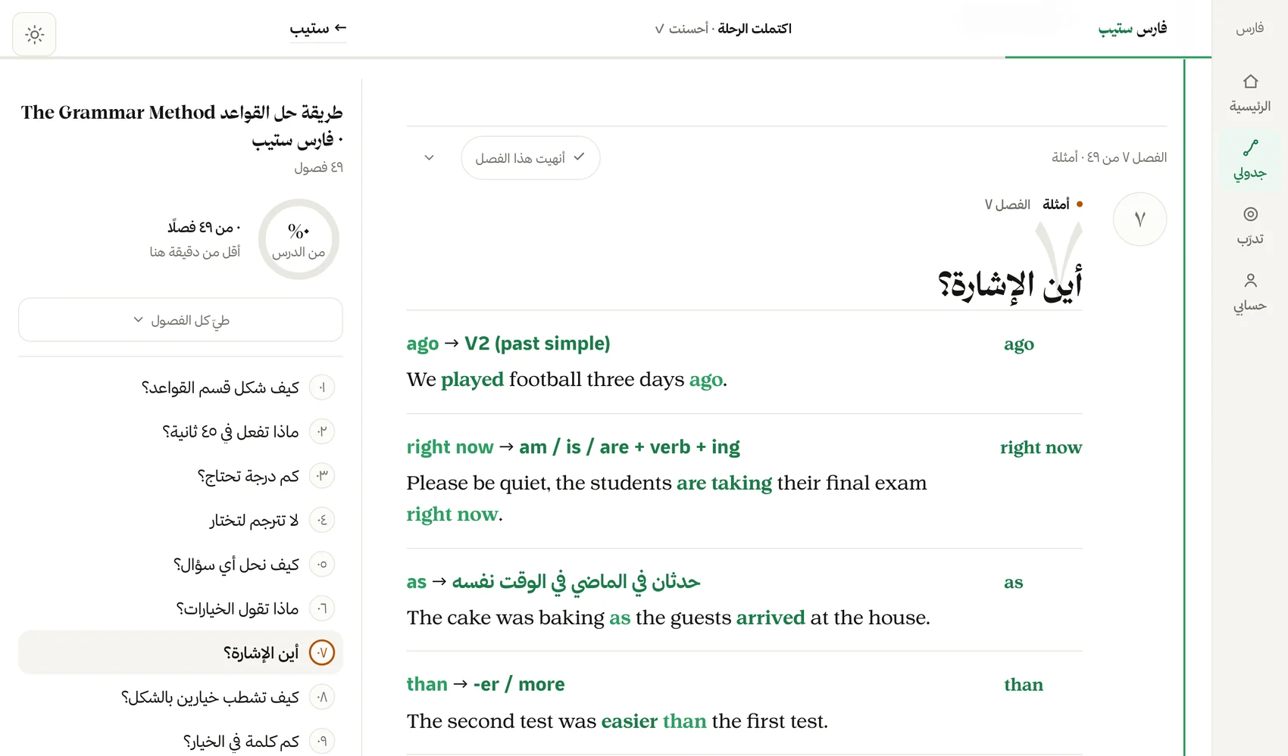Open chapter ٤ لا تترجم لتختار

pyautogui.click(x=180, y=520)
